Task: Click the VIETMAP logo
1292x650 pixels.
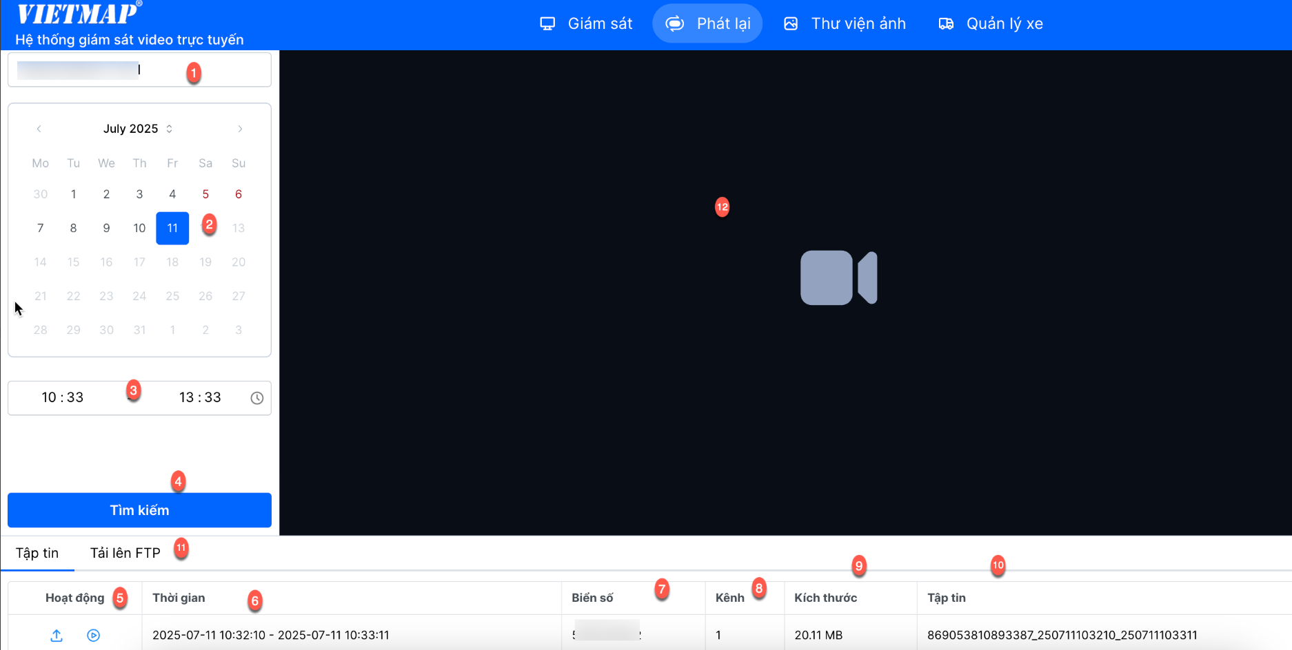Action: 79,14
